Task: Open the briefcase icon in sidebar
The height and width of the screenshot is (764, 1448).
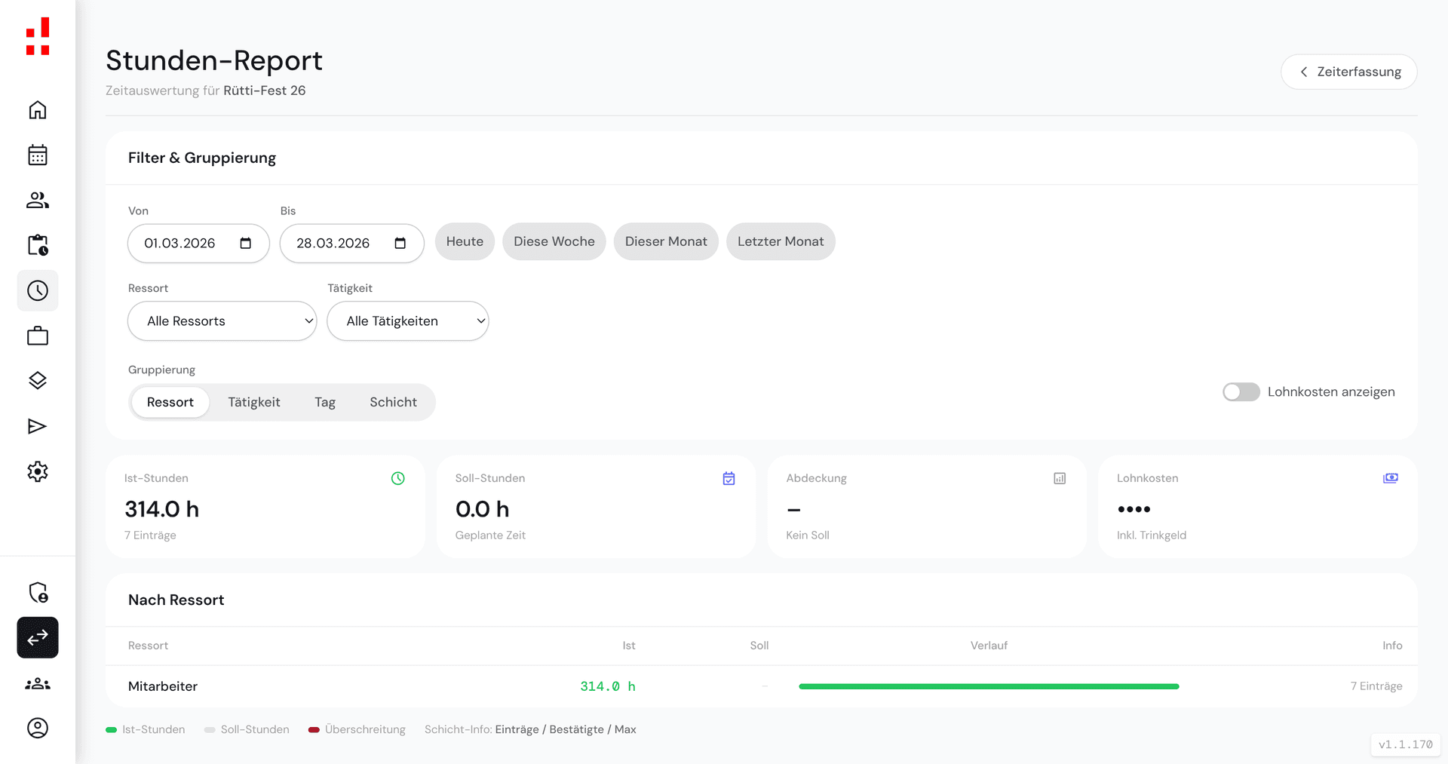Action: point(38,336)
